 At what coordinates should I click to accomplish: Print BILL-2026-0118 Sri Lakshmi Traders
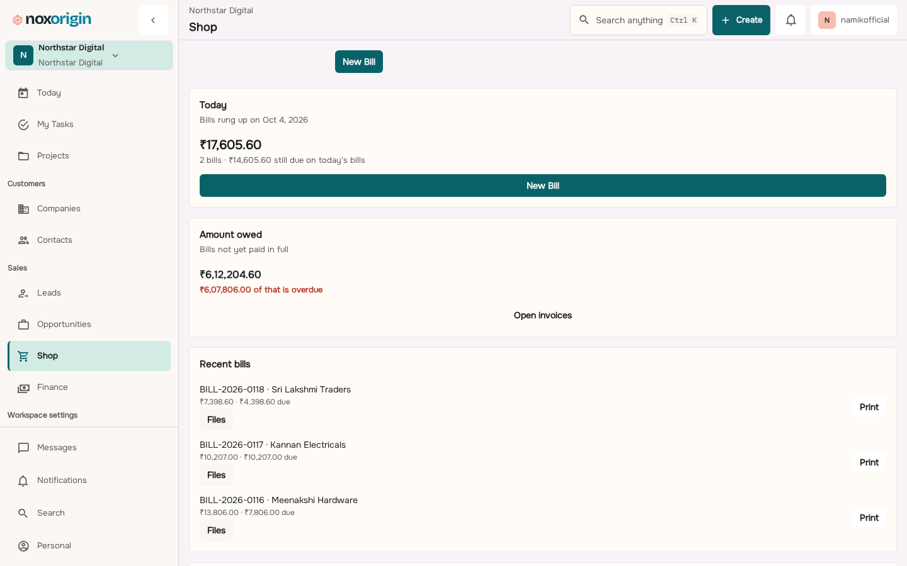point(869,407)
